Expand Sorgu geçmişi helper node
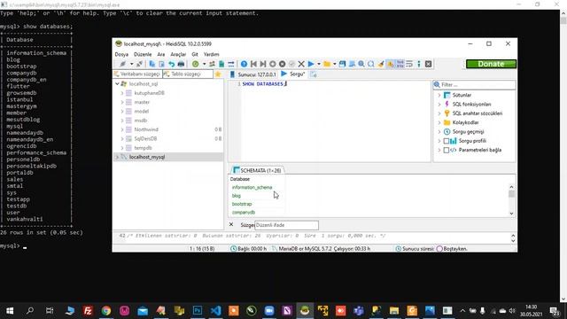 coord(439,132)
